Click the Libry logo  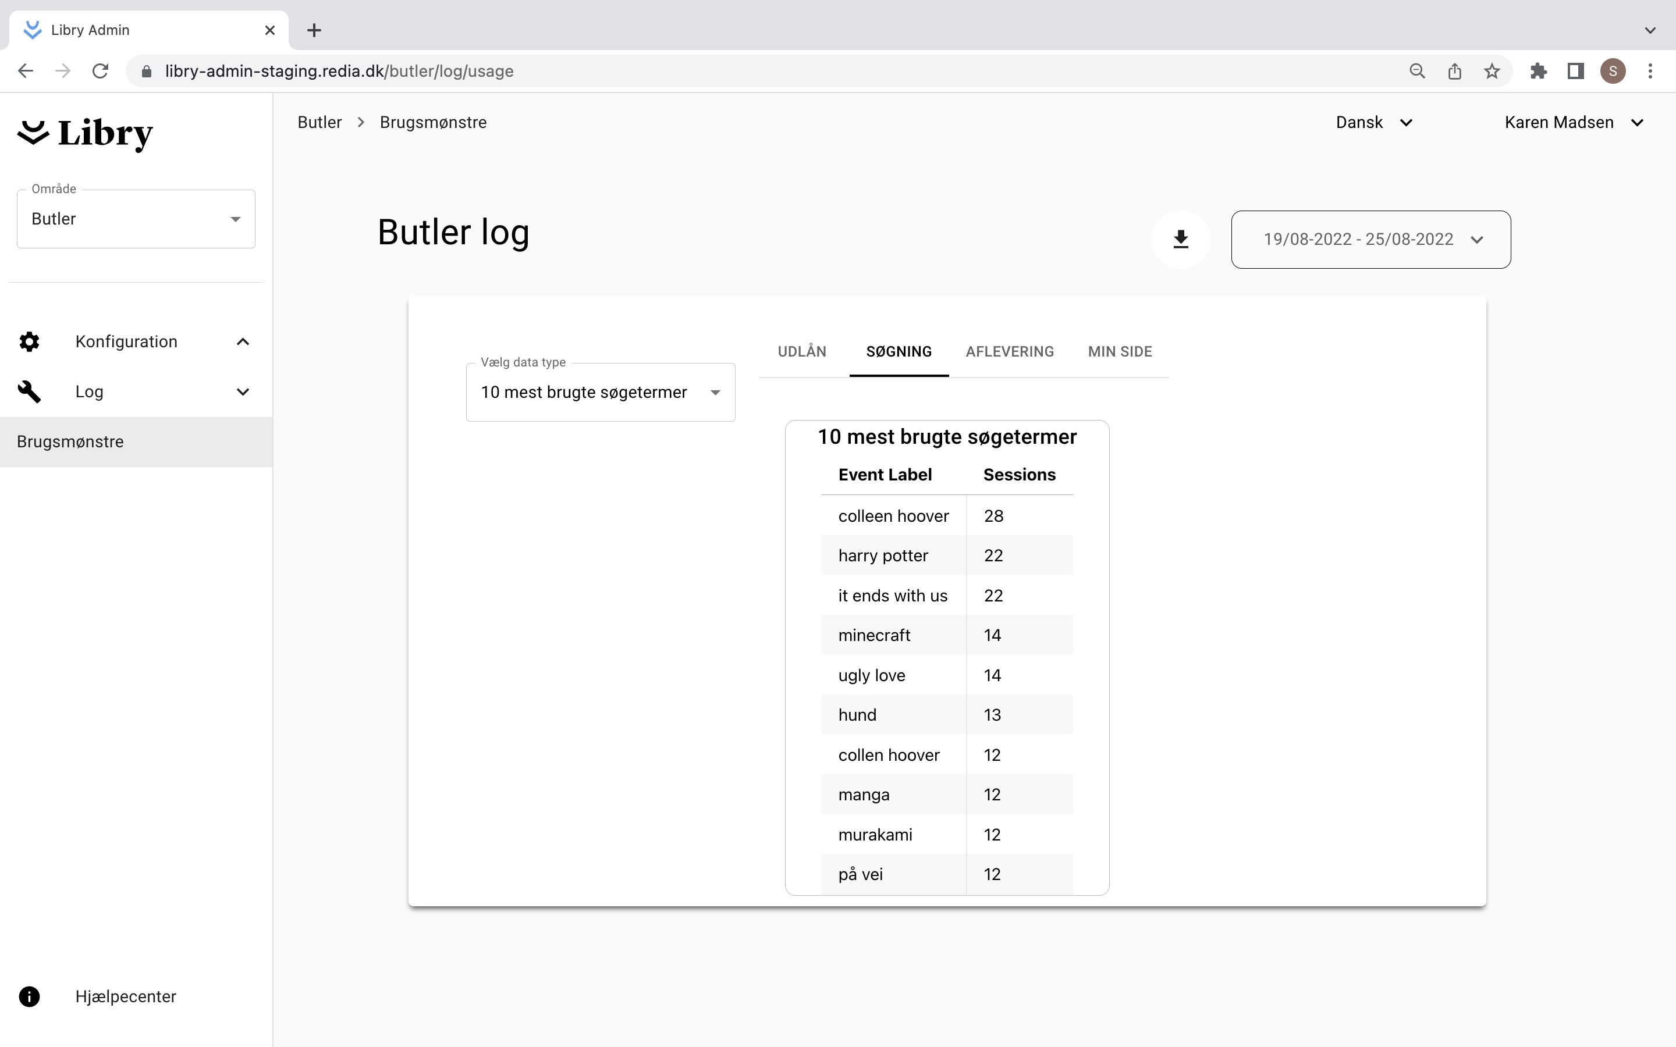point(85,133)
